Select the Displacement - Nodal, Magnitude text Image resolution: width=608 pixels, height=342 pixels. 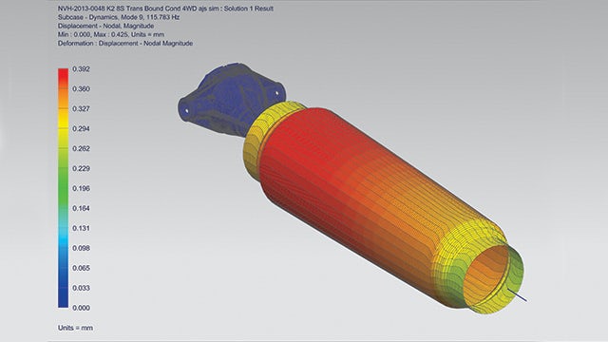click(105, 26)
